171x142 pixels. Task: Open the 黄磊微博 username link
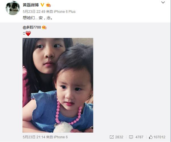pyautogui.click(x=31, y=5)
